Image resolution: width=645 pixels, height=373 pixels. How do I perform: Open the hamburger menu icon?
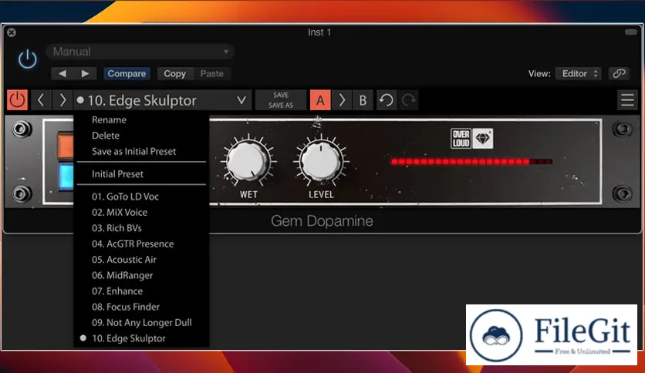coord(627,100)
